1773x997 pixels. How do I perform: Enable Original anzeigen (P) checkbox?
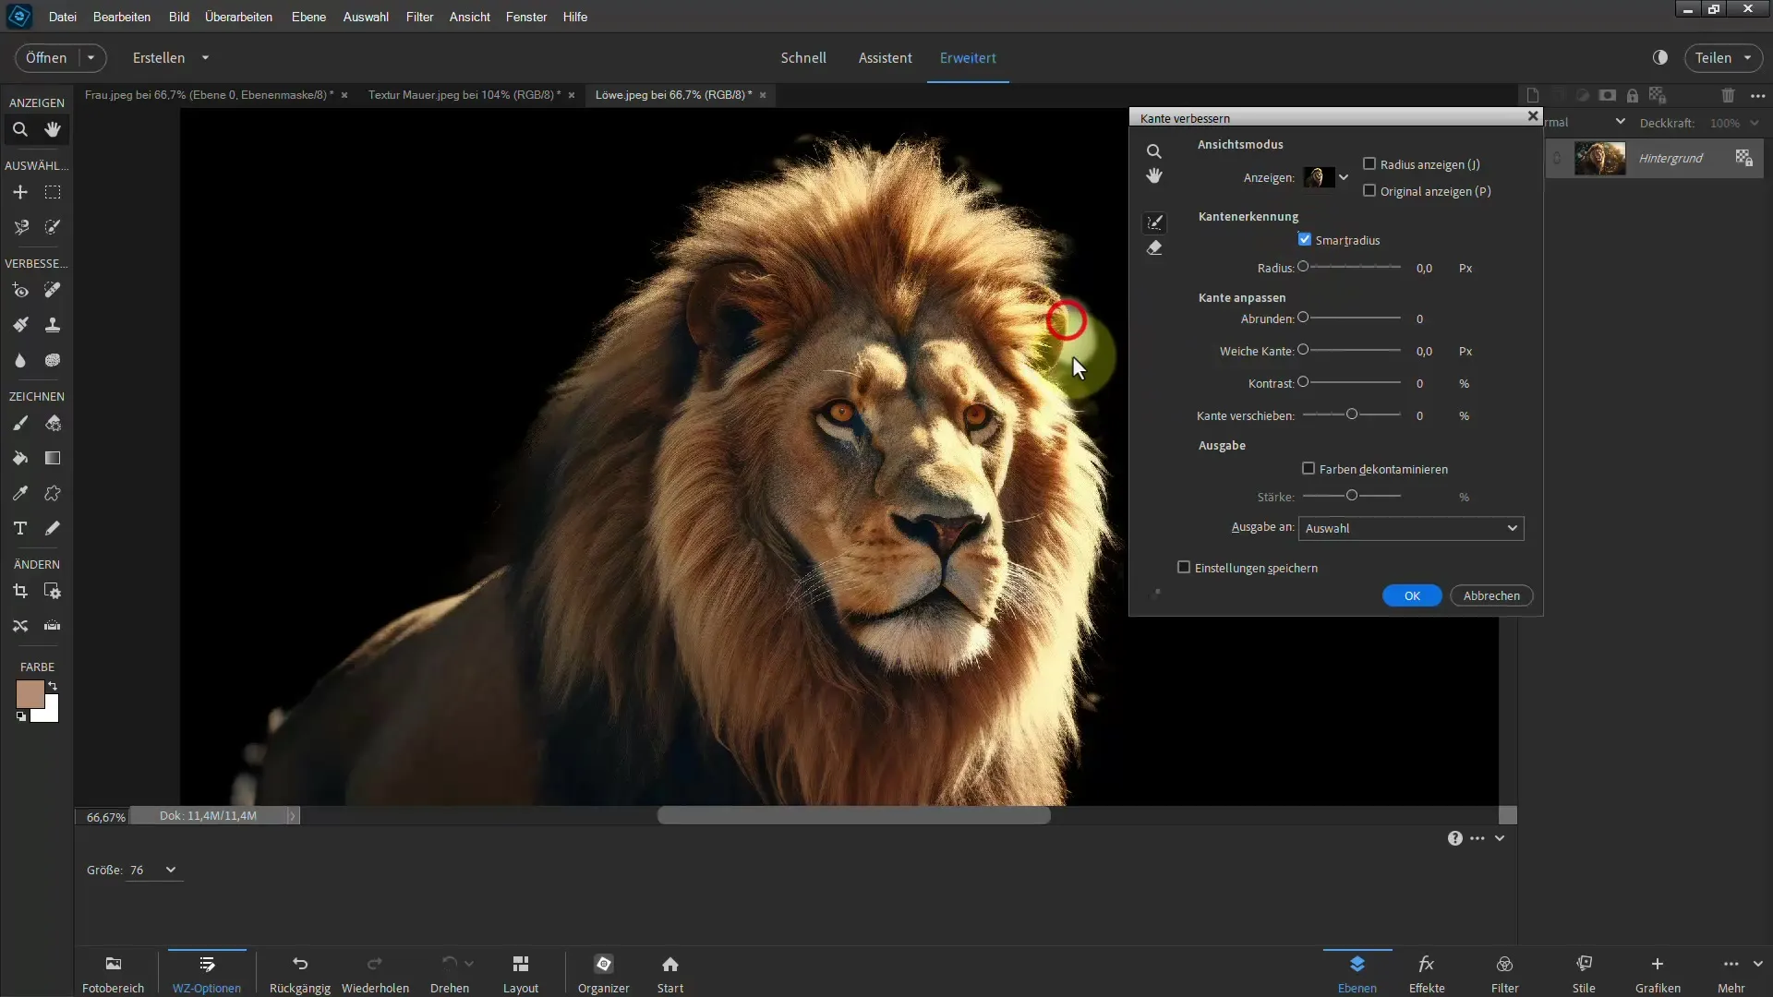tap(1369, 191)
